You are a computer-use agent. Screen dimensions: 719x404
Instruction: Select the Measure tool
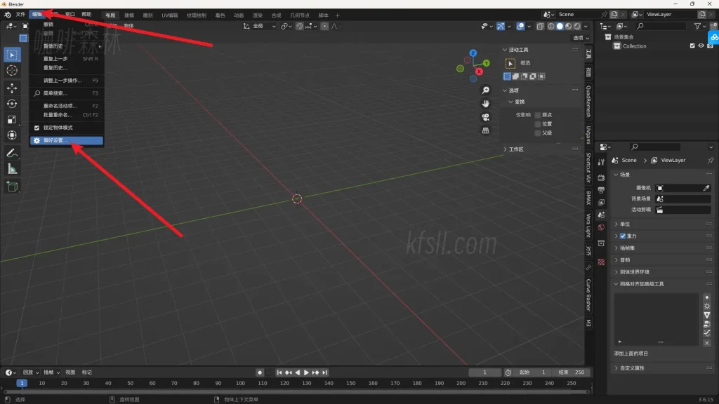12,169
